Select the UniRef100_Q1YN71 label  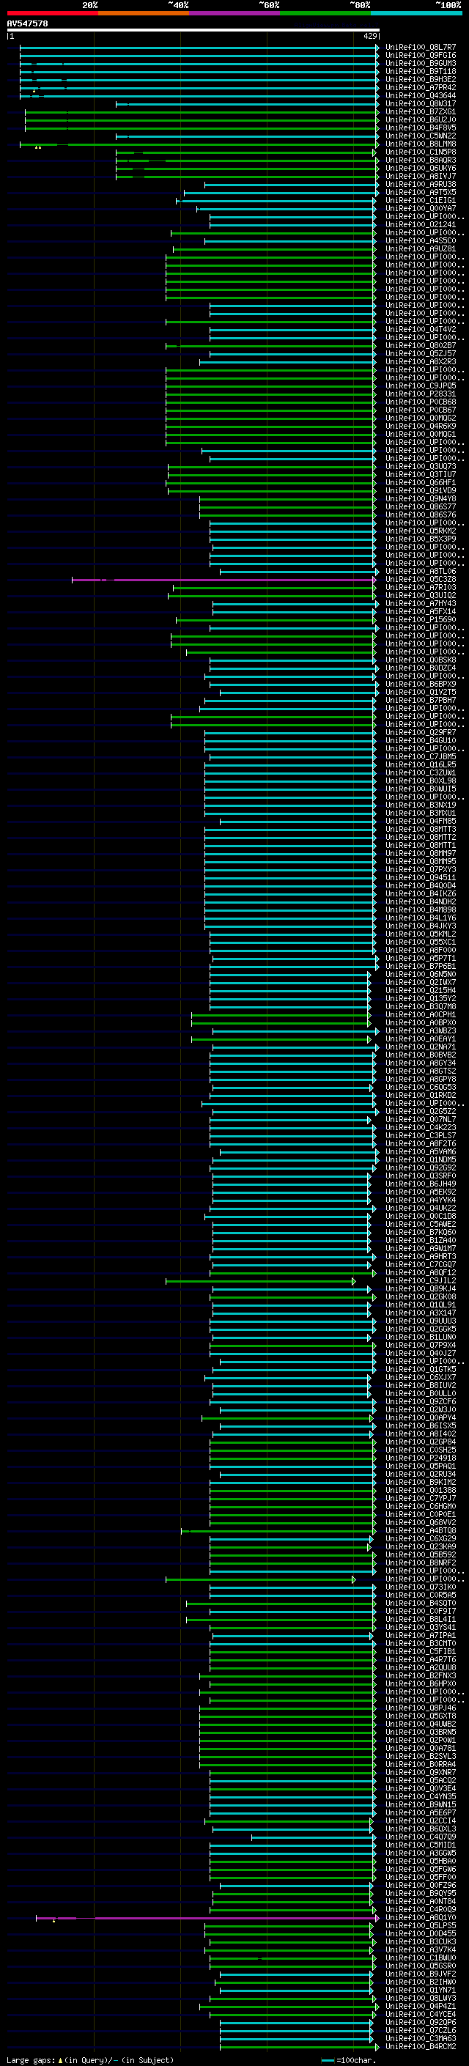pyautogui.click(x=420, y=1990)
